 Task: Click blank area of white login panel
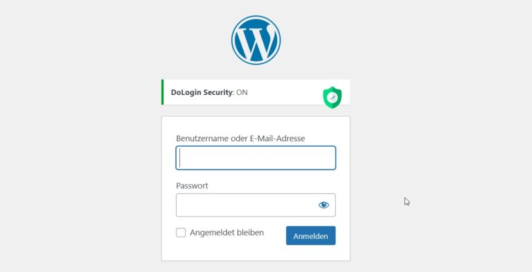[x=256, y=253]
